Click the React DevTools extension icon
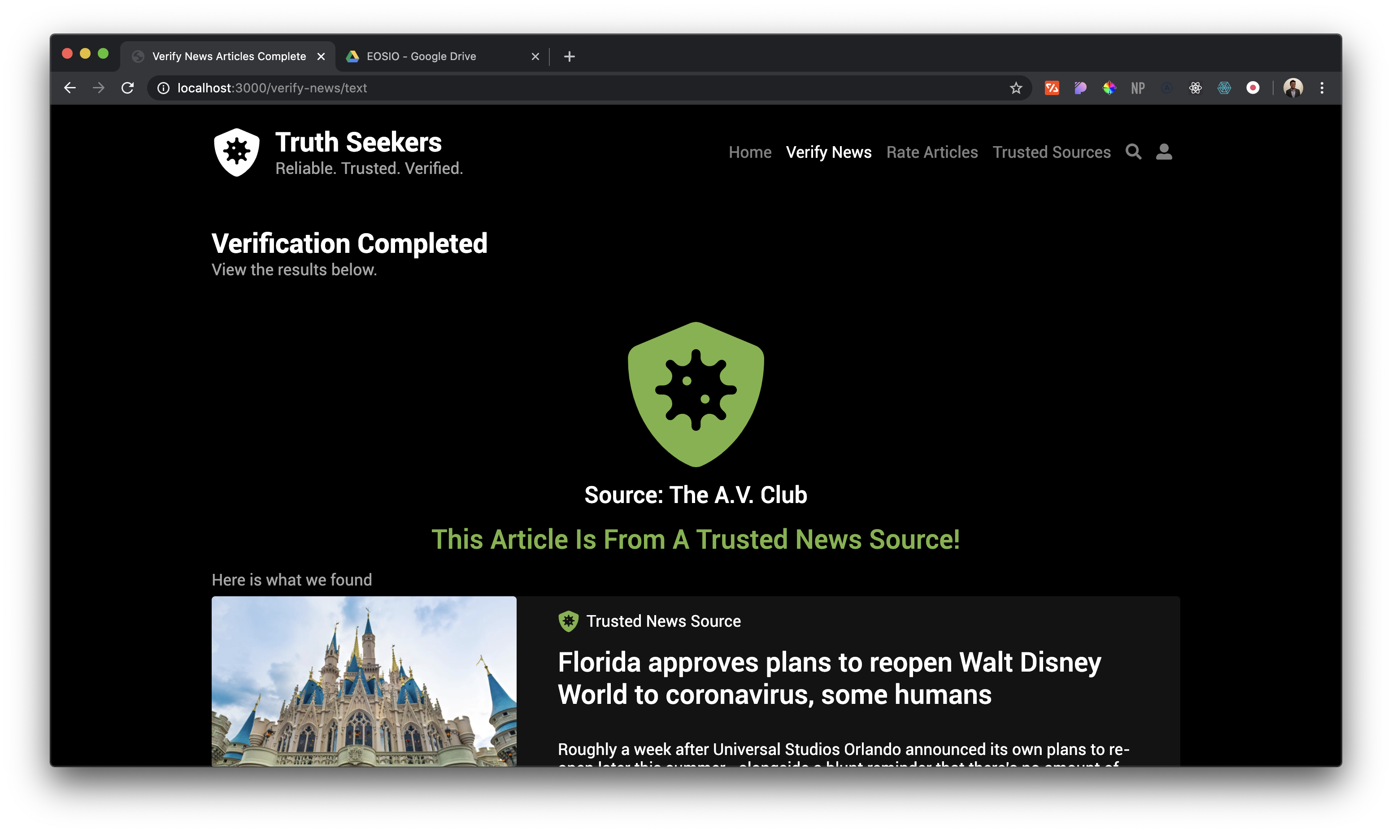The height and width of the screenshot is (833, 1392). coord(1195,88)
